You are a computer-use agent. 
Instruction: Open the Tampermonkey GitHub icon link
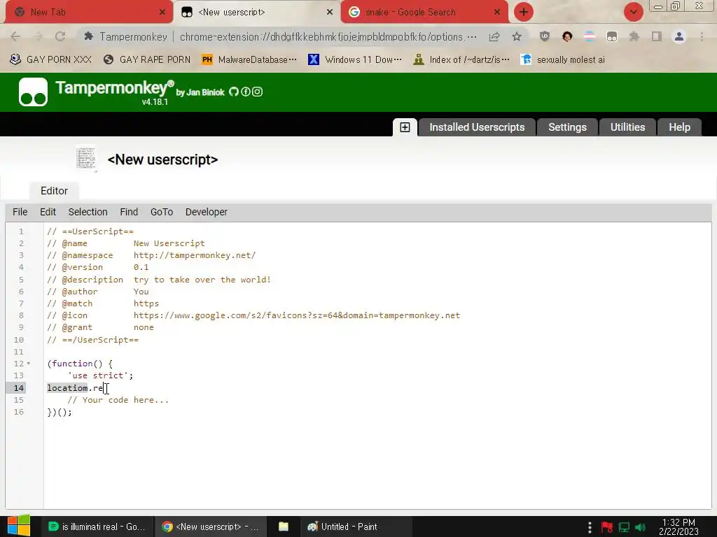pos(234,92)
